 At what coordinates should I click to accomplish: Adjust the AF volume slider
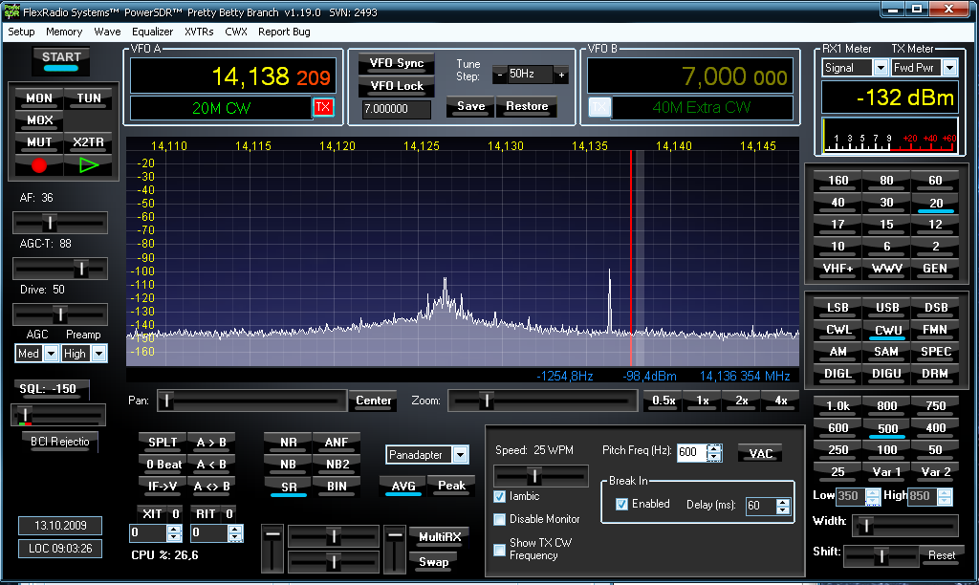[50, 223]
